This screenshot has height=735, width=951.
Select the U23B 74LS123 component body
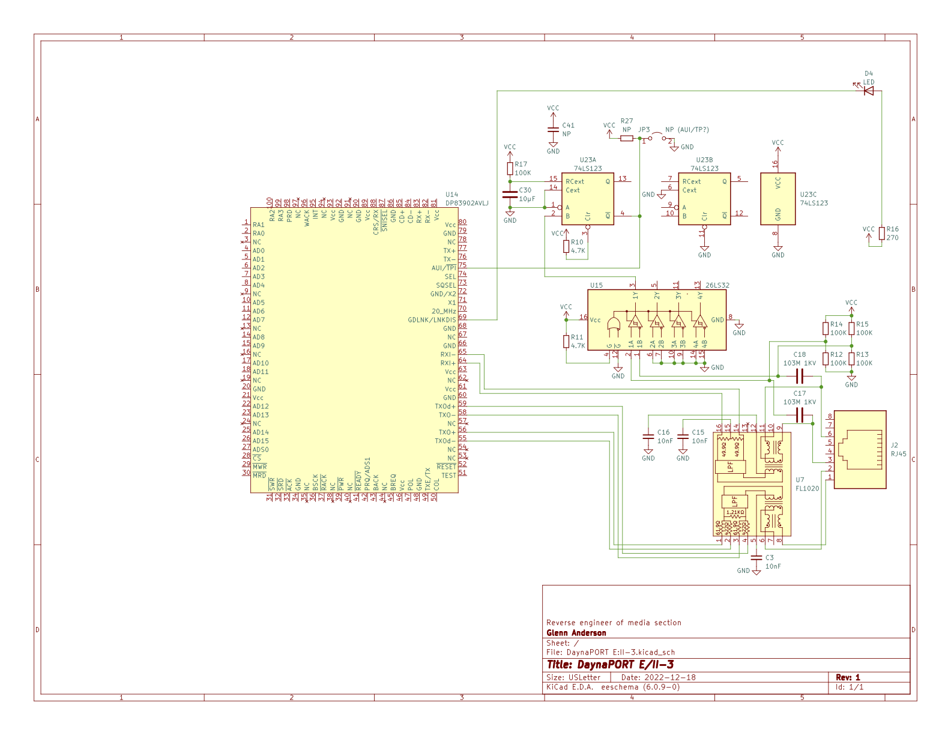(704, 199)
